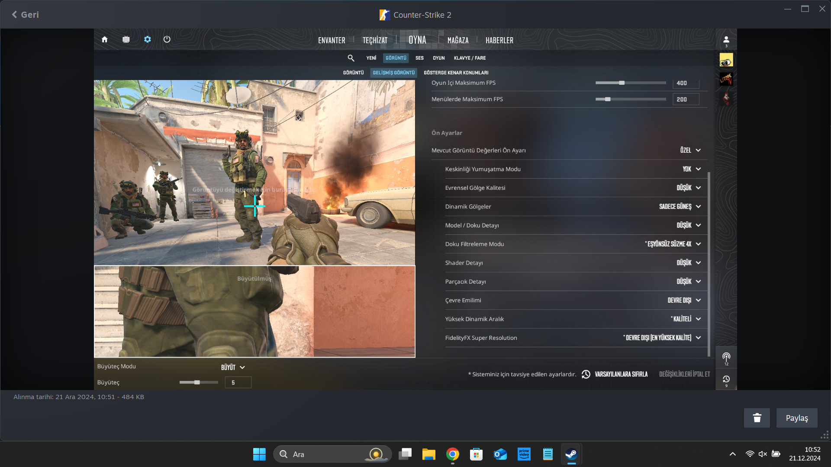
Task: Open the TV watch icon
Action: [x=126, y=39]
